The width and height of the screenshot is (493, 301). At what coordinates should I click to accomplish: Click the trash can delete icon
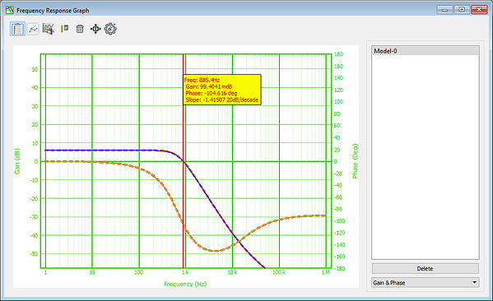pos(80,29)
